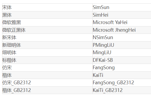Select the FangSong_GB2312 English name

tap(113, 83)
